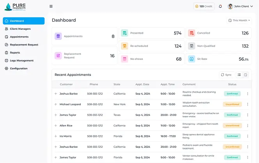
Task: Click the Pure Prospects logo
Action: [18, 7]
